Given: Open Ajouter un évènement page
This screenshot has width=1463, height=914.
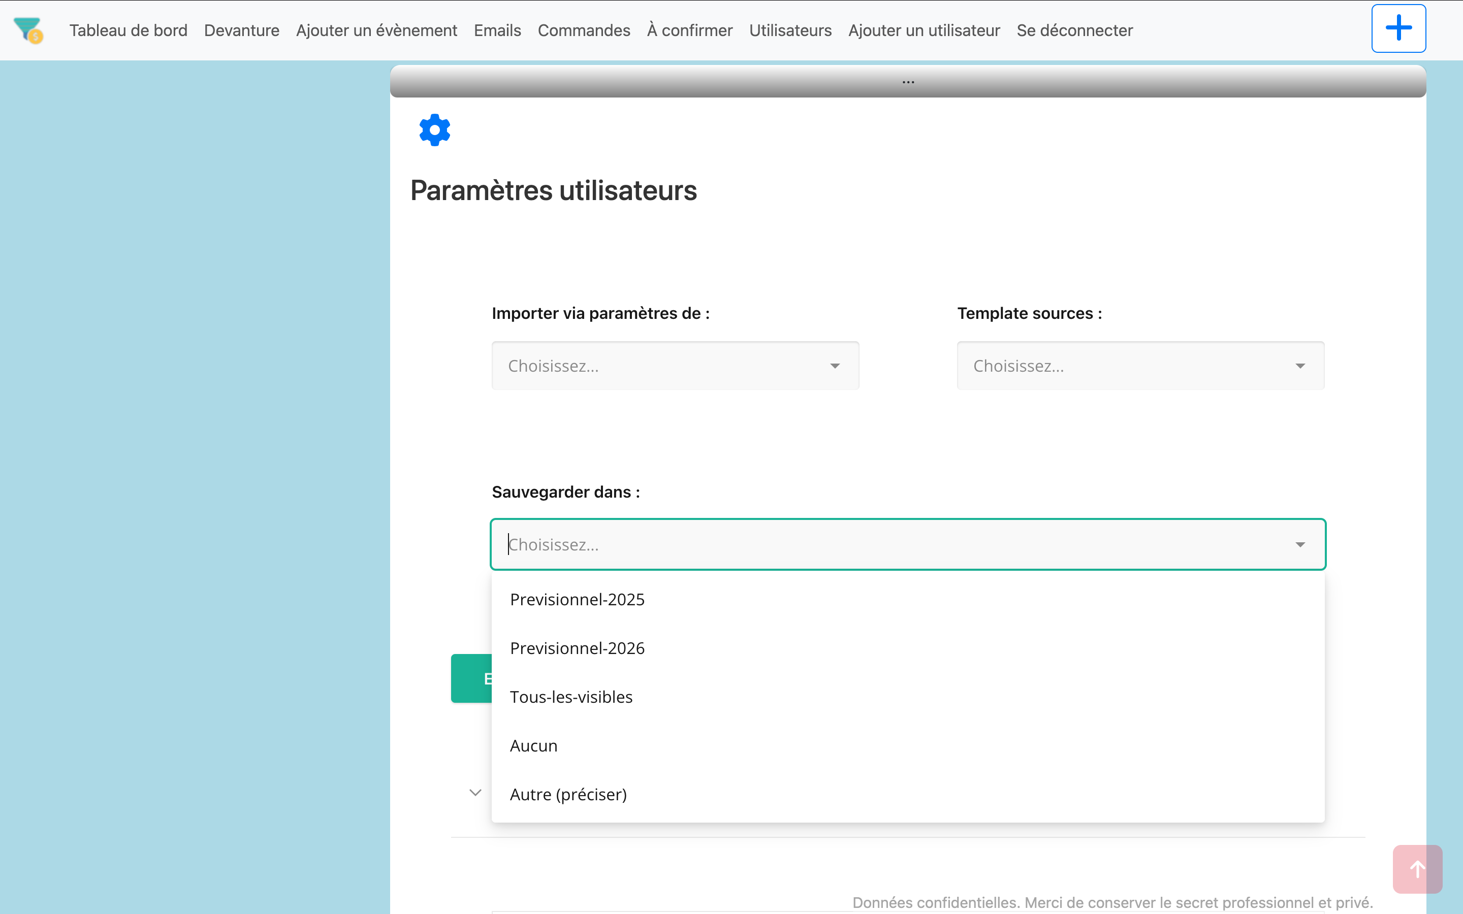Looking at the screenshot, I should (x=376, y=30).
